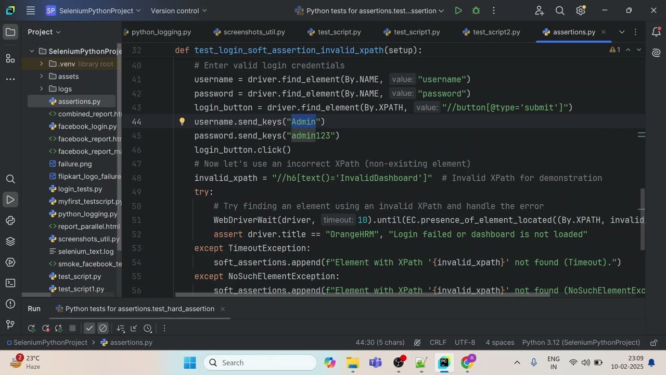Open AI Assistant spiral icon
Image resolution: width=666 pixels, height=375 pixels.
point(656,53)
